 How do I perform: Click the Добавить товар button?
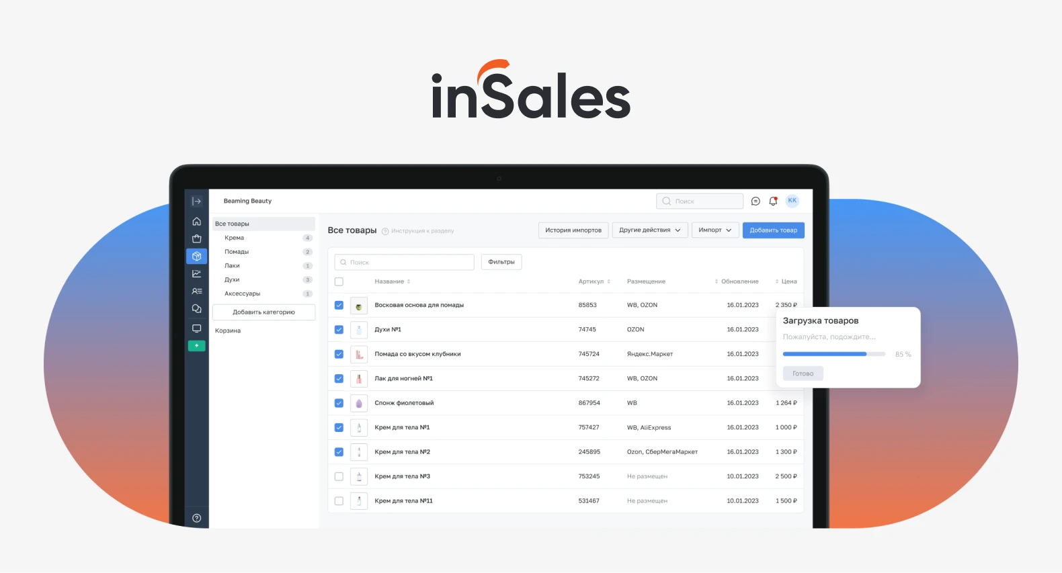[x=774, y=230]
